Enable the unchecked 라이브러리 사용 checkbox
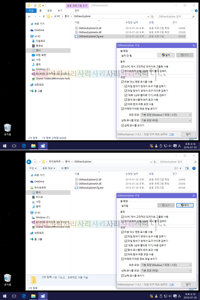 click(123, 71)
